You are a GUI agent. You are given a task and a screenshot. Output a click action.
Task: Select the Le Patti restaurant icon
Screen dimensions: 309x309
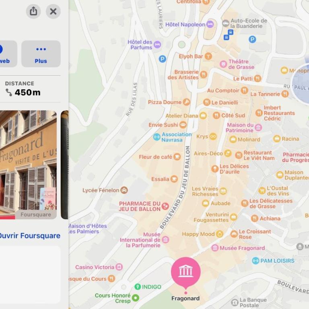(257, 78)
